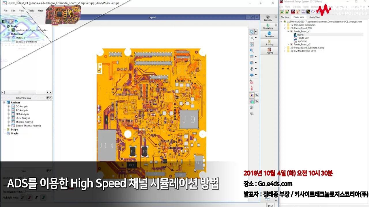Viewport: 369px width, 207px height.
Task: Collapse the Analyses tree node
Action: [4, 103]
